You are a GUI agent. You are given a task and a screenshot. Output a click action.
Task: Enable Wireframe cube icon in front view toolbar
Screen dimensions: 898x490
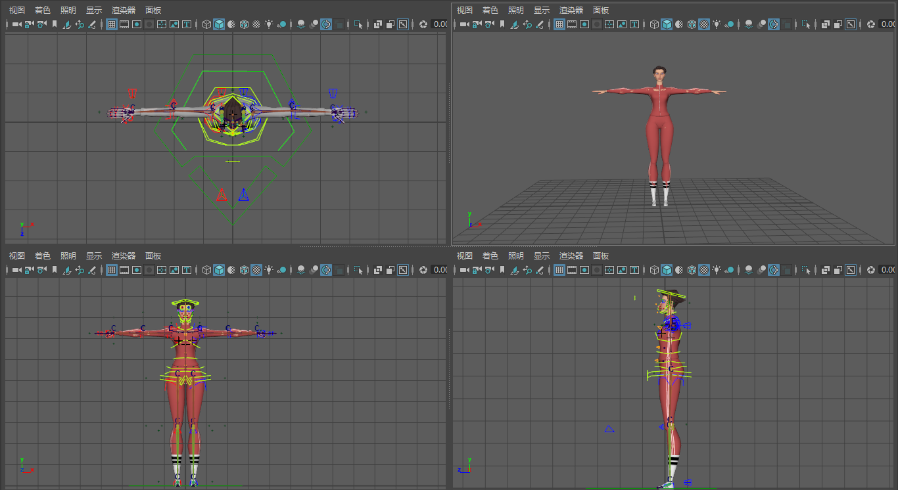pyautogui.click(x=206, y=270)
